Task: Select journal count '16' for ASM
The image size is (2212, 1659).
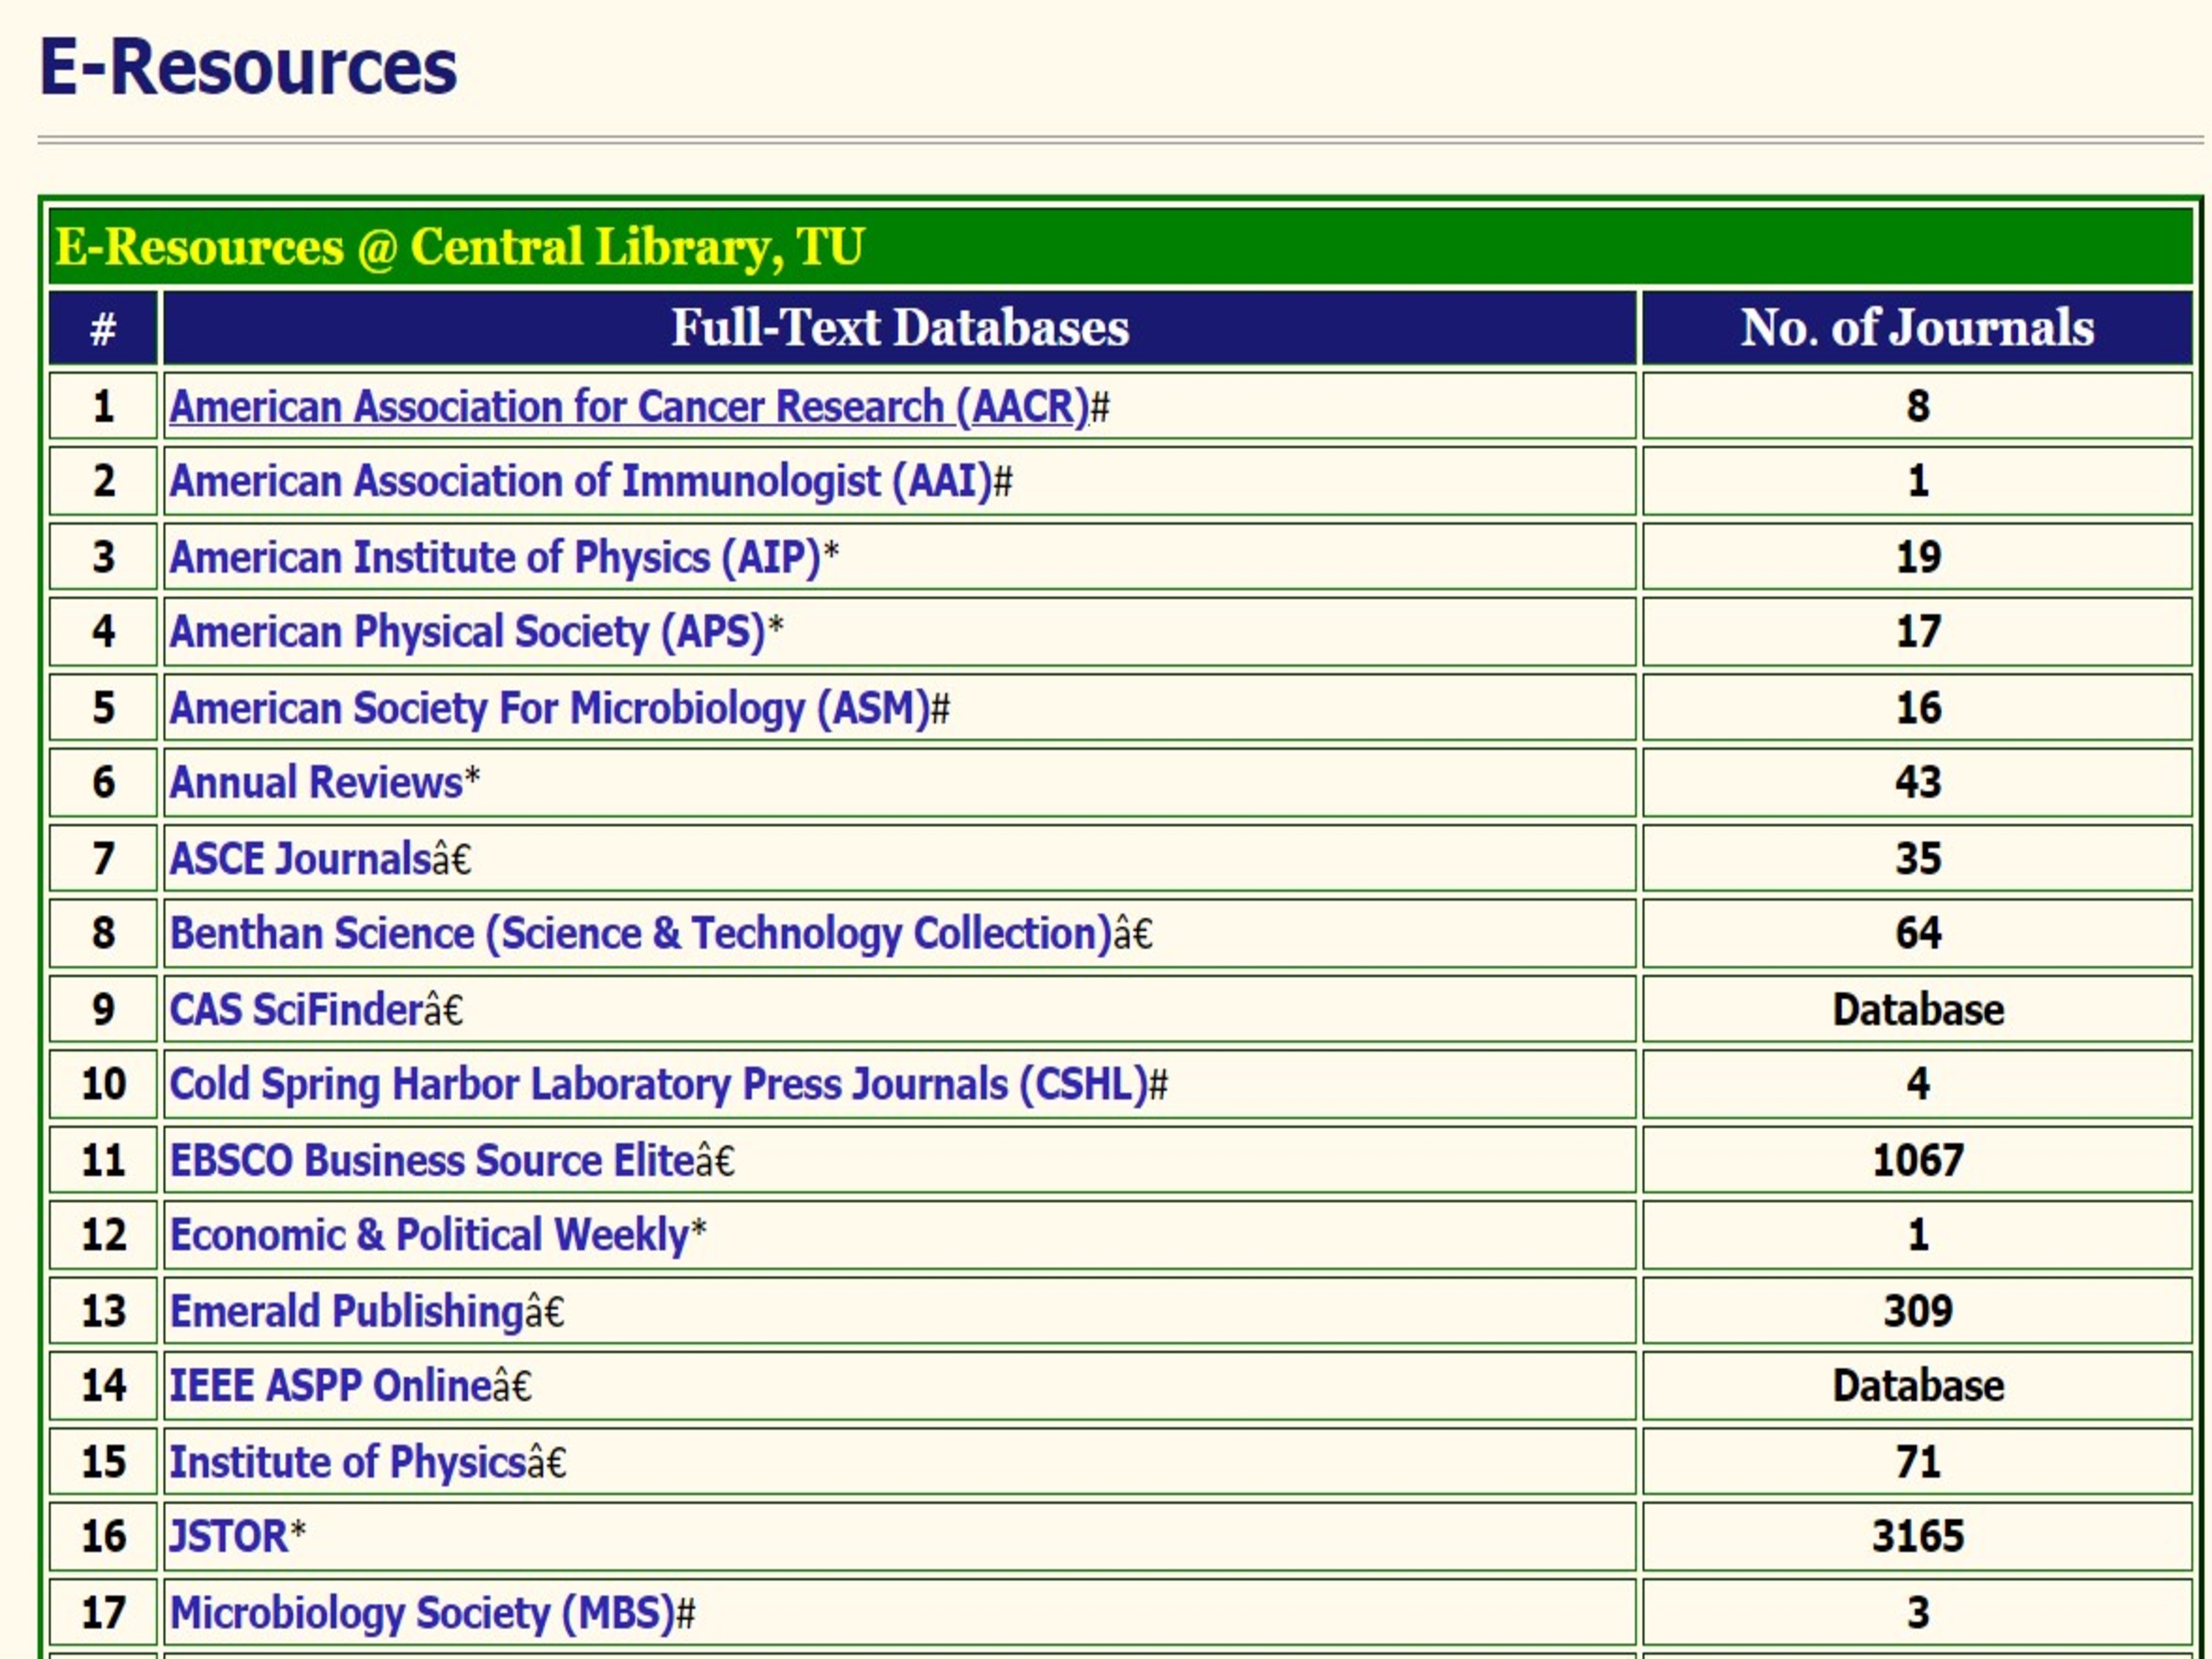Action: point(1917,708)
